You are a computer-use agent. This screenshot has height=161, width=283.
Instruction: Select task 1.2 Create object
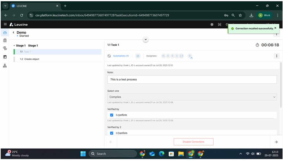[32, 59]
